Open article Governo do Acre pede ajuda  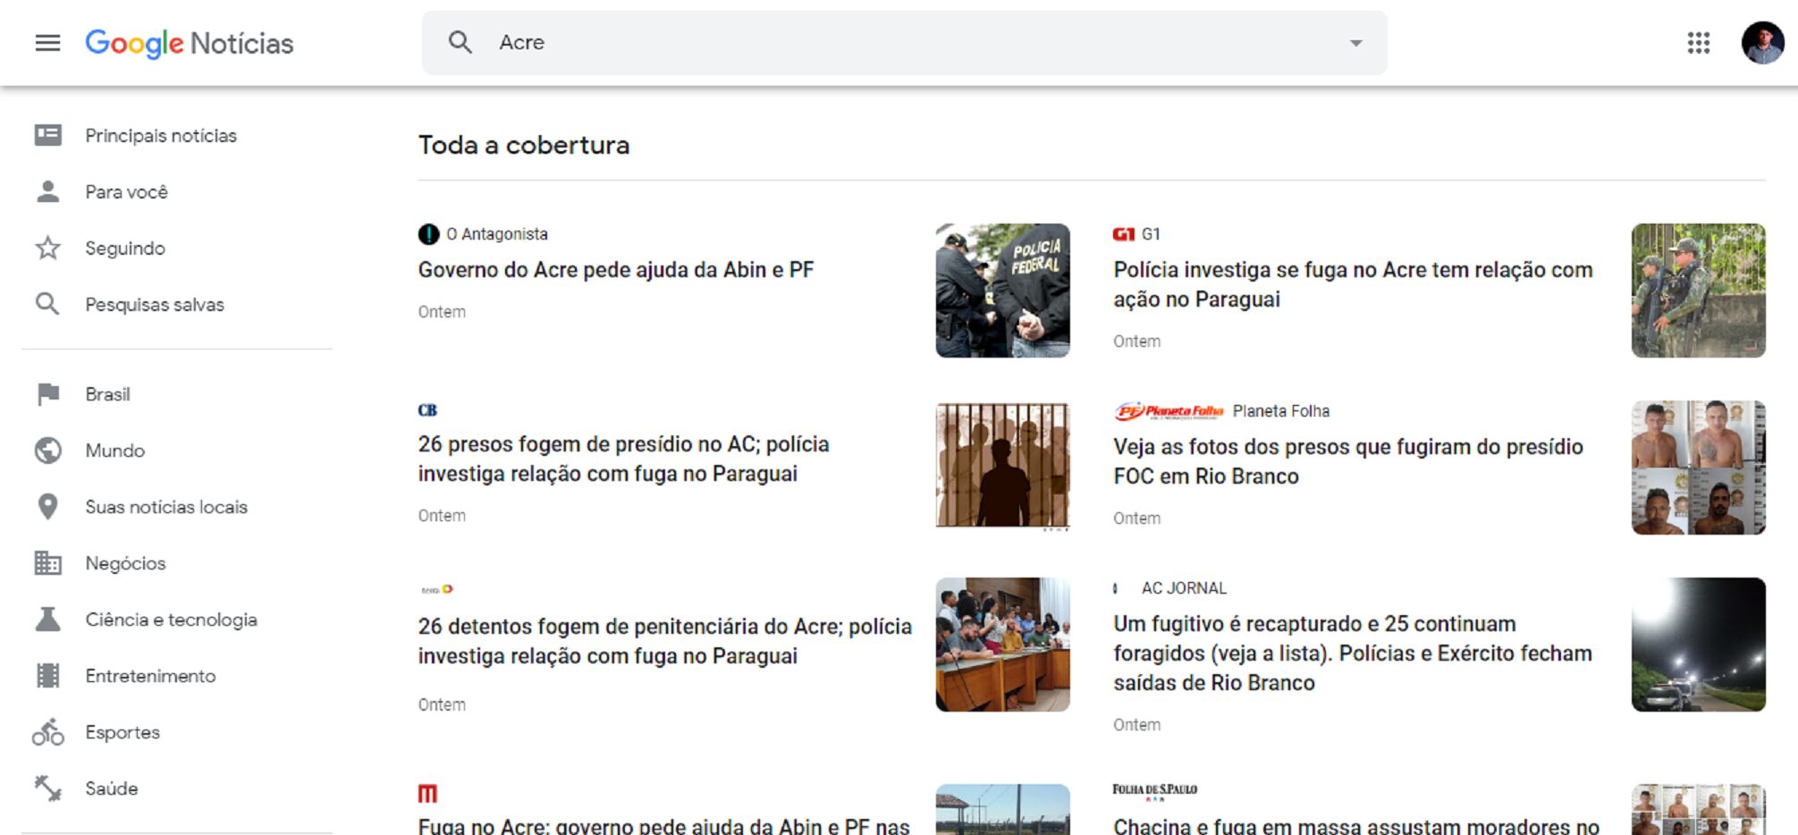coord(616,270)
